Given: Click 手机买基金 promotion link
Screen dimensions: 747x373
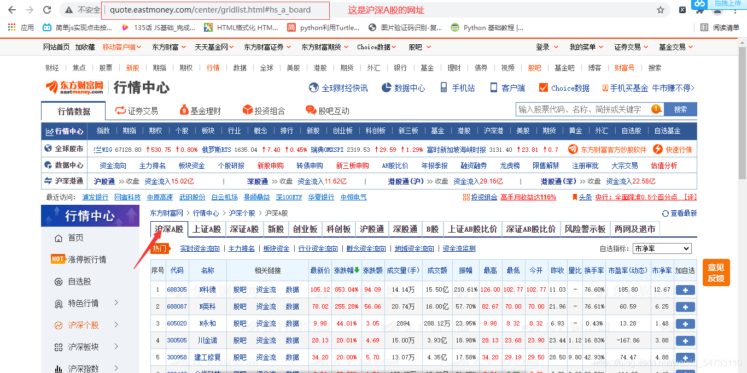Looking at the screenshot, I should (625, 88).
